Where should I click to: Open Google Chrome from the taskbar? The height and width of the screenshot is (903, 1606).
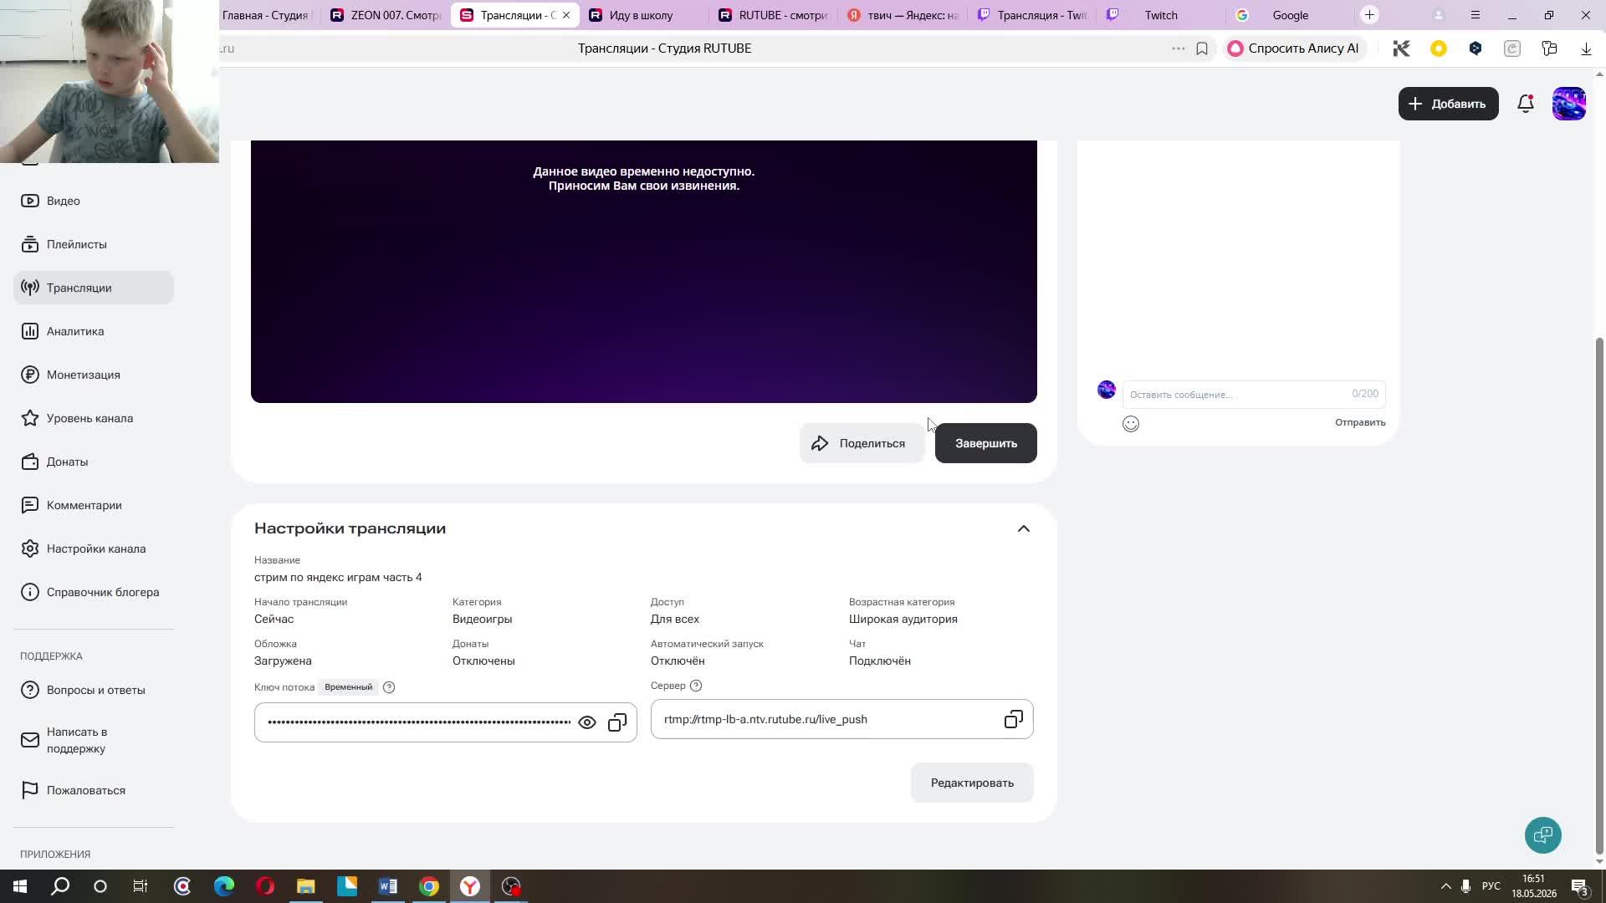tap(429, 886)
